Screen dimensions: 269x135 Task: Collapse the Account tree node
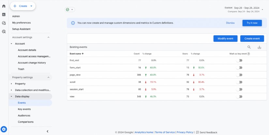click(11, 44)
